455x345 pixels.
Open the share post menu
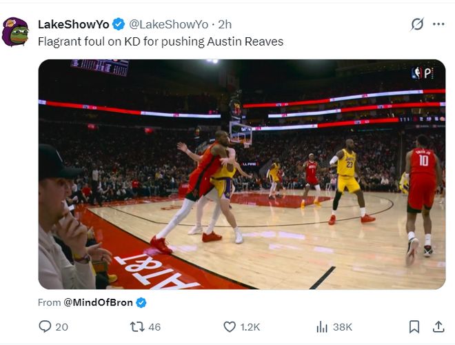[x=438, y=326]
